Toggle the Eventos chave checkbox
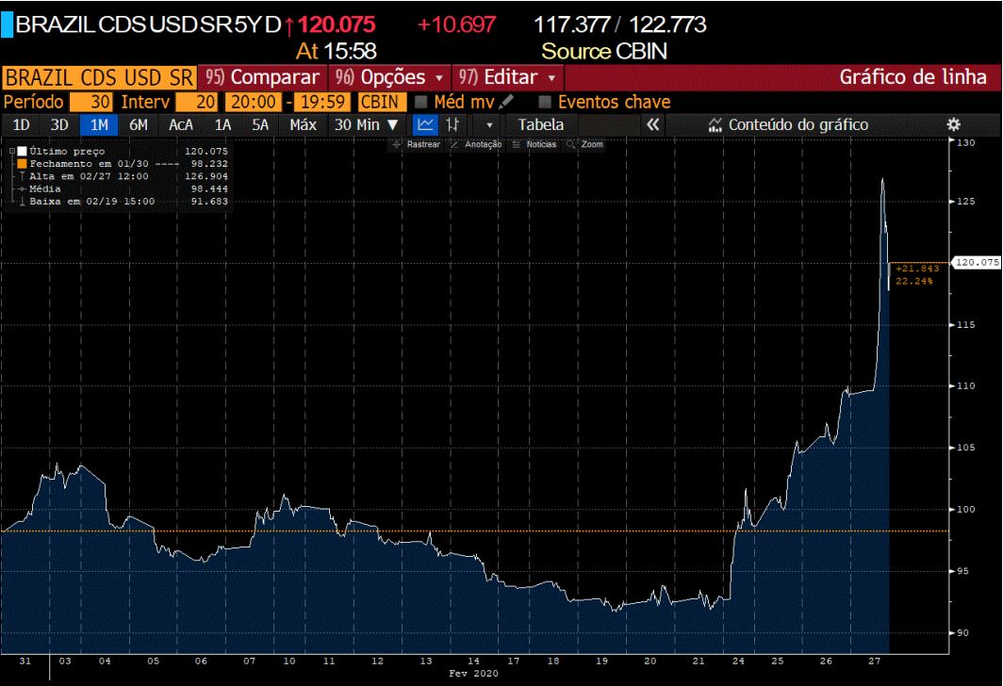This screenshot has width=1003, height=686. pos(545,102)
